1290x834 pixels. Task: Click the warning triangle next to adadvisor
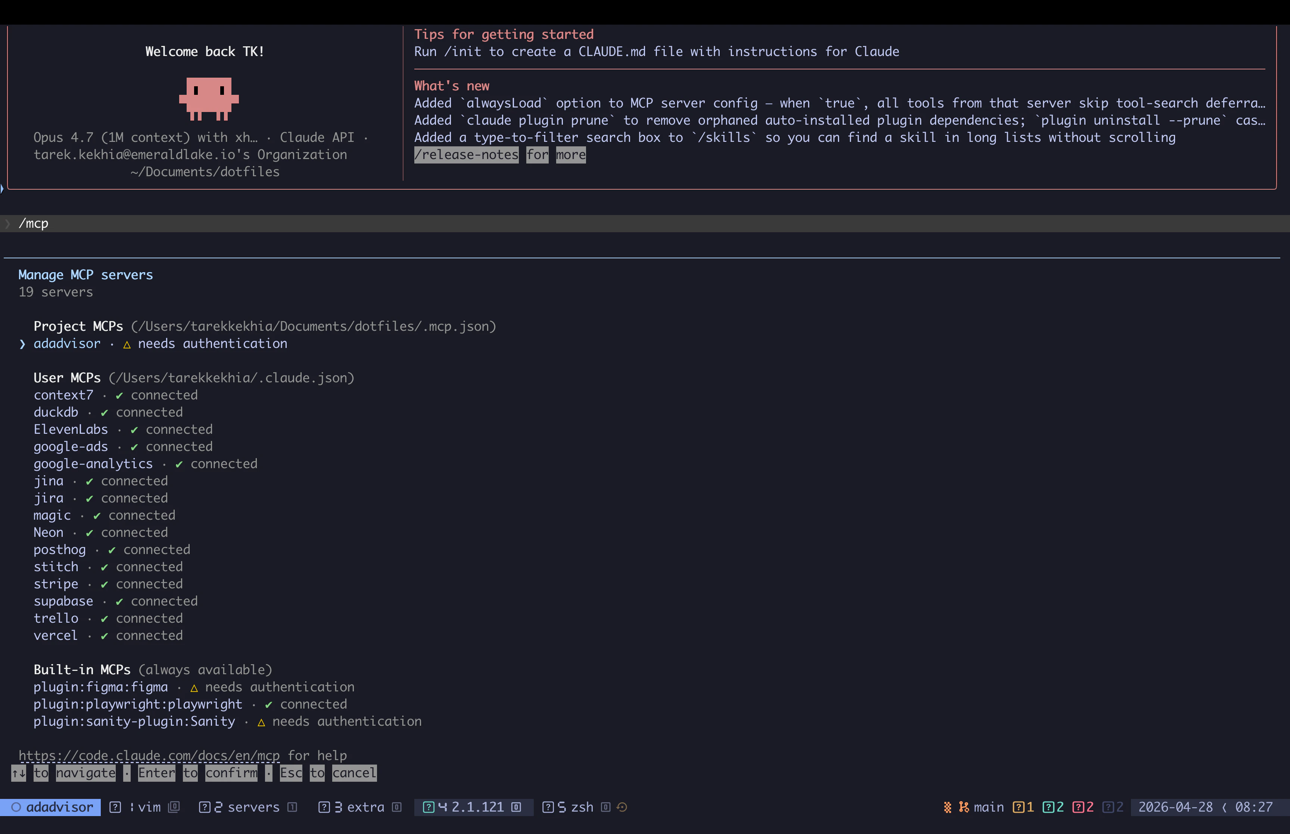point(127,345)
